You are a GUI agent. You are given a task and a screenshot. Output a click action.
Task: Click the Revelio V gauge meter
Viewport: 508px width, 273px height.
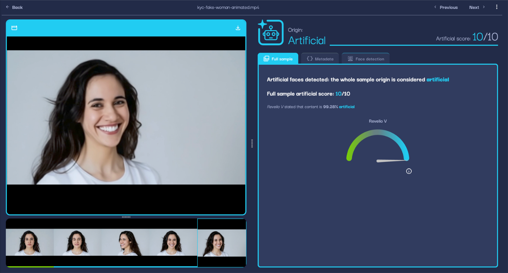378,146
